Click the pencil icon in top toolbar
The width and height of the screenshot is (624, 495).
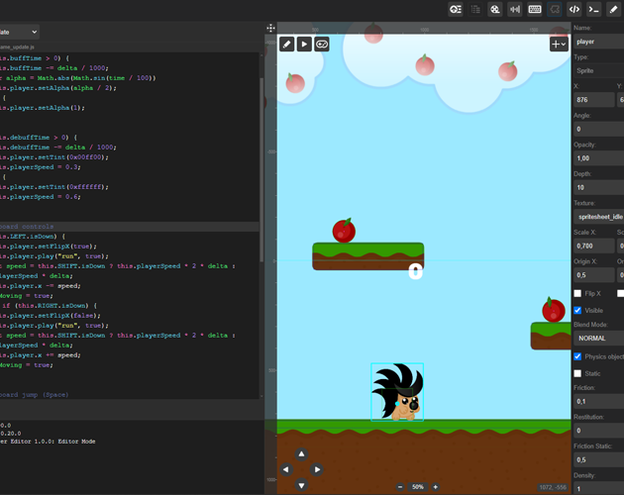point(613,9)
